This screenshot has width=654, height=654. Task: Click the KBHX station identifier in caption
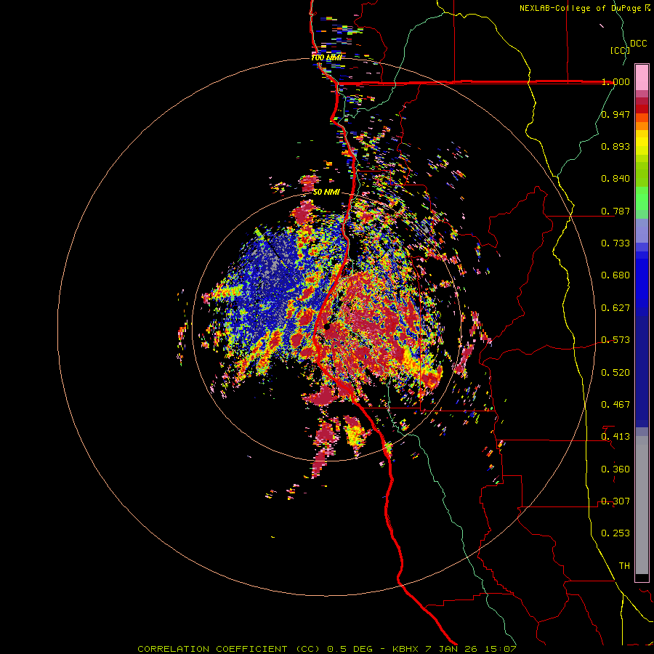coord(405,649)
